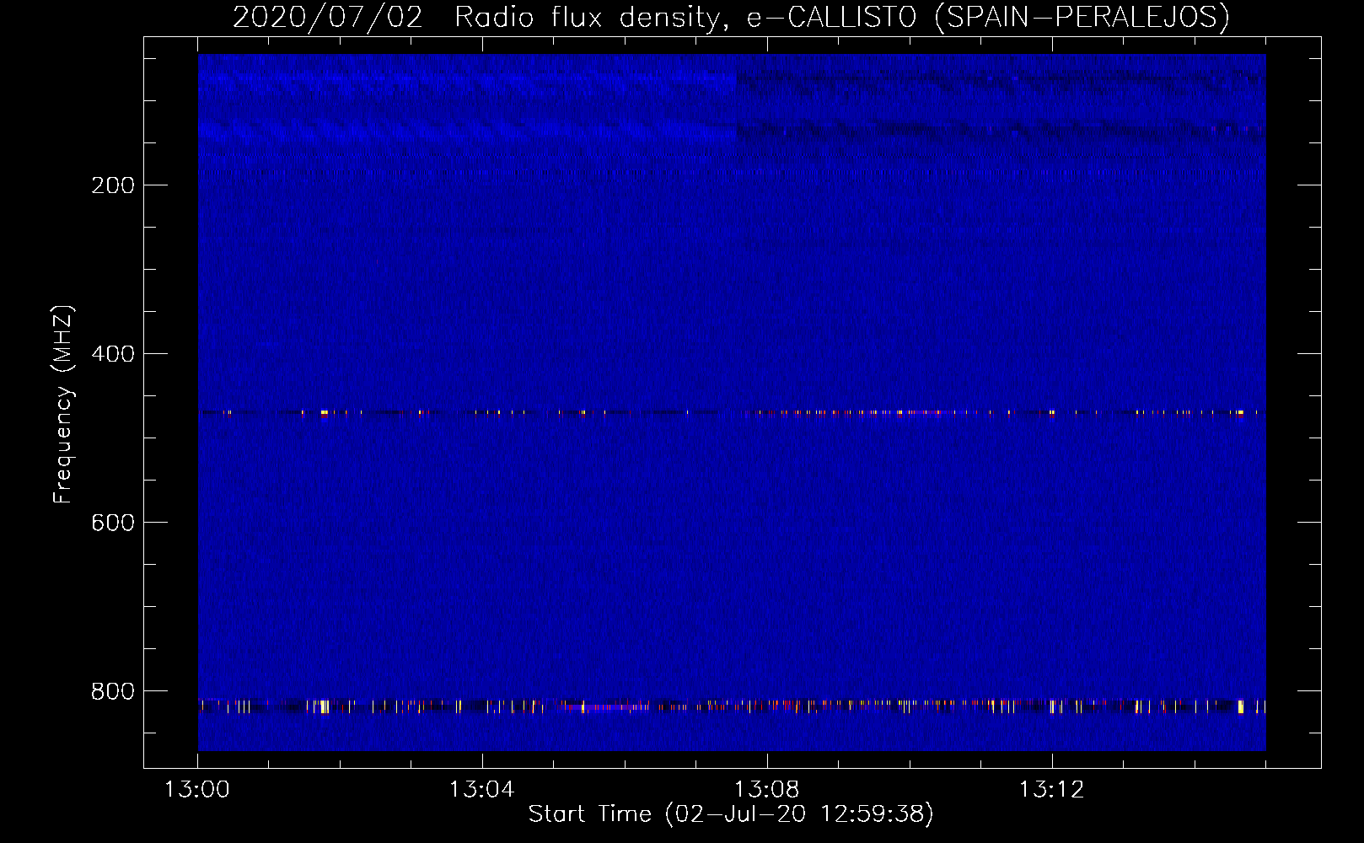Image resolution: width=1364 pixels, height=843 pixels.
Task: Click the 13:08 time tick label
Action: pyautogui.click(x=767, y=790)
